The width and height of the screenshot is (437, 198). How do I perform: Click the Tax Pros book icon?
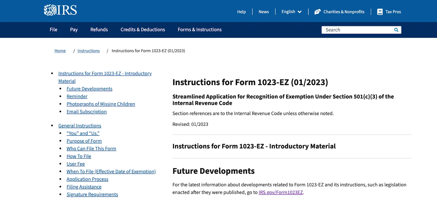click(x=380, y=12)
